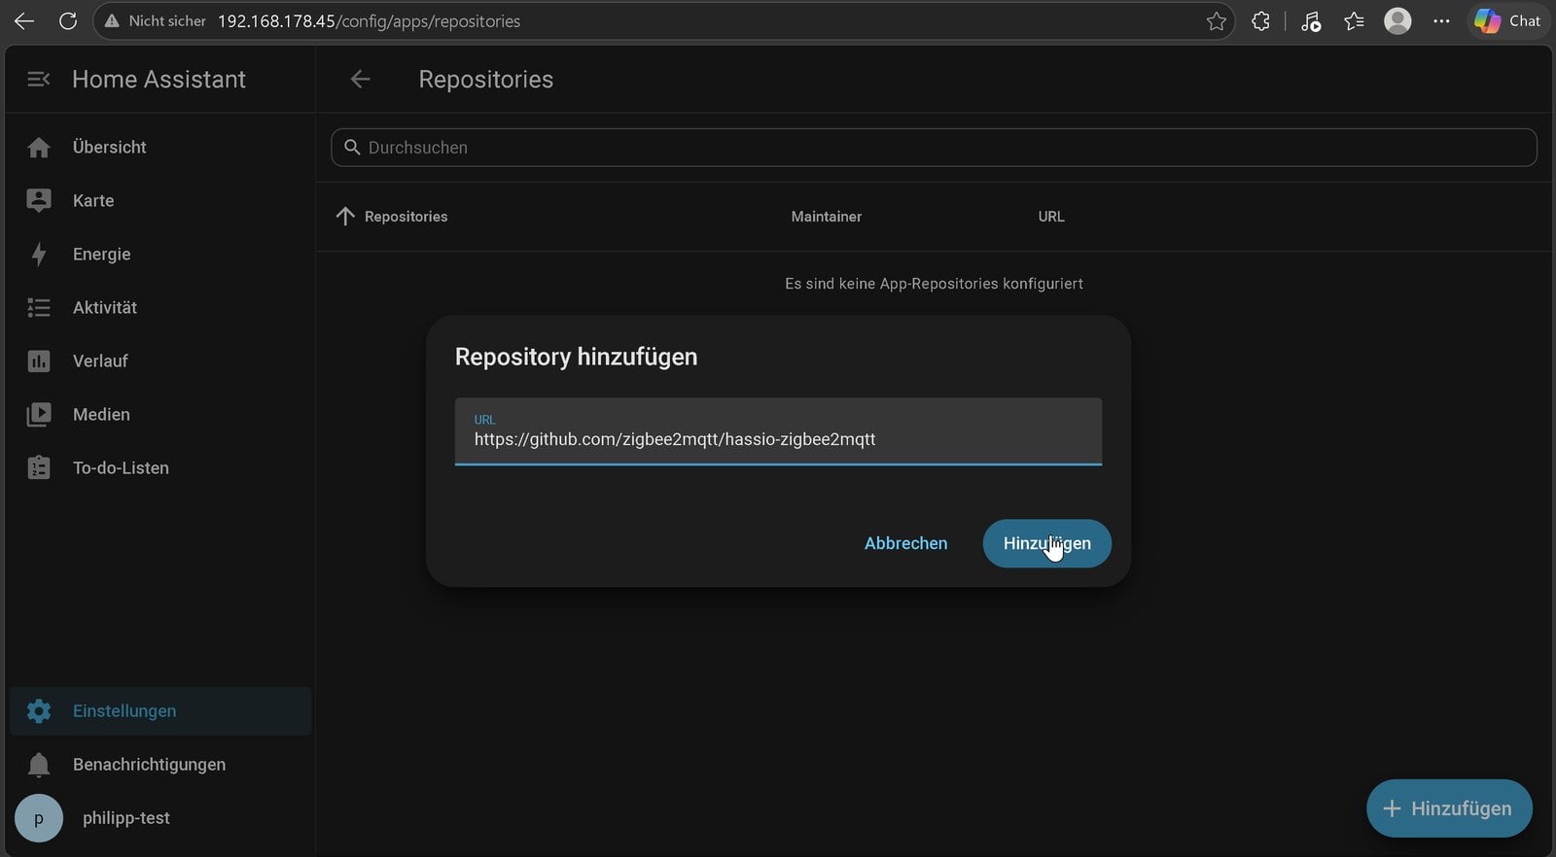The image size is (1556, 857).
Task: Cancel dialog with Abbrechen
Action: click(x=905, y=543)
